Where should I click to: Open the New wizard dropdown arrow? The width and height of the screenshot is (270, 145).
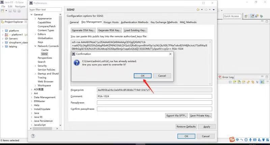coord(6,11)
